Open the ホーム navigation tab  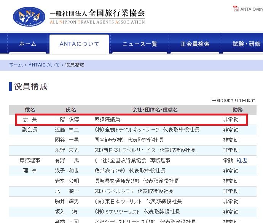click(x=28, y=44)
